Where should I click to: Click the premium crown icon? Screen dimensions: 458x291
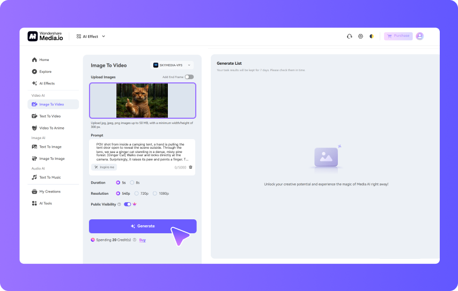tap(135, 204)
